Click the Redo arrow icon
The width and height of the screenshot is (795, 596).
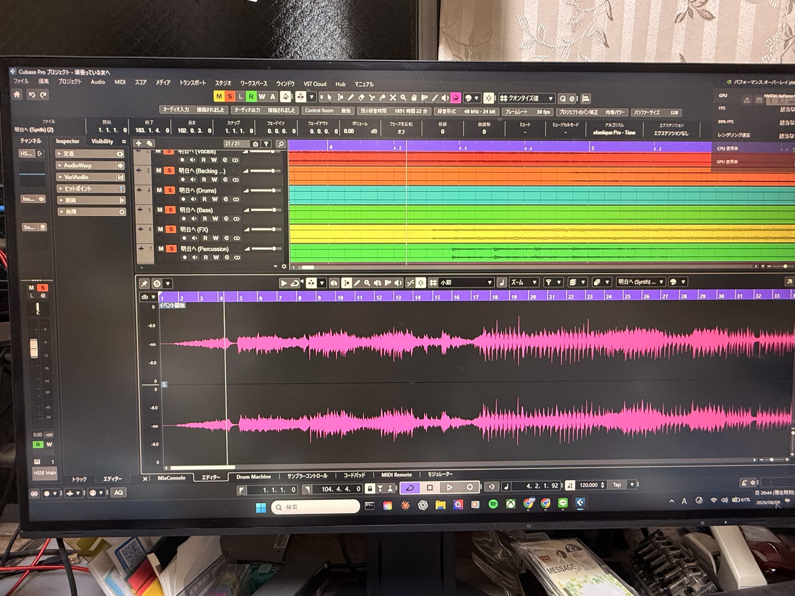pos(43,95)
